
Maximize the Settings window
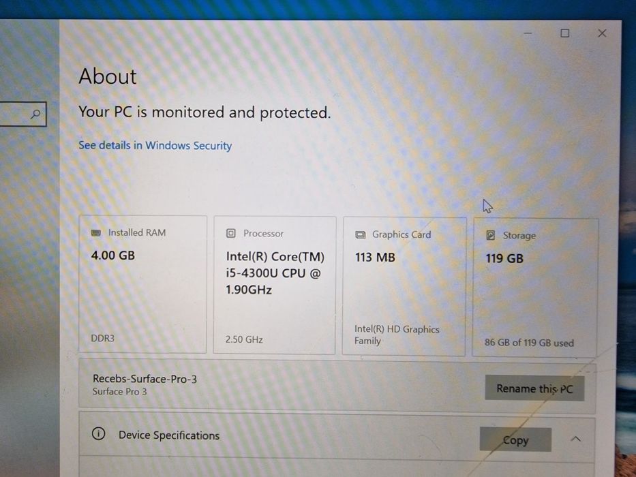pos(564,33)
